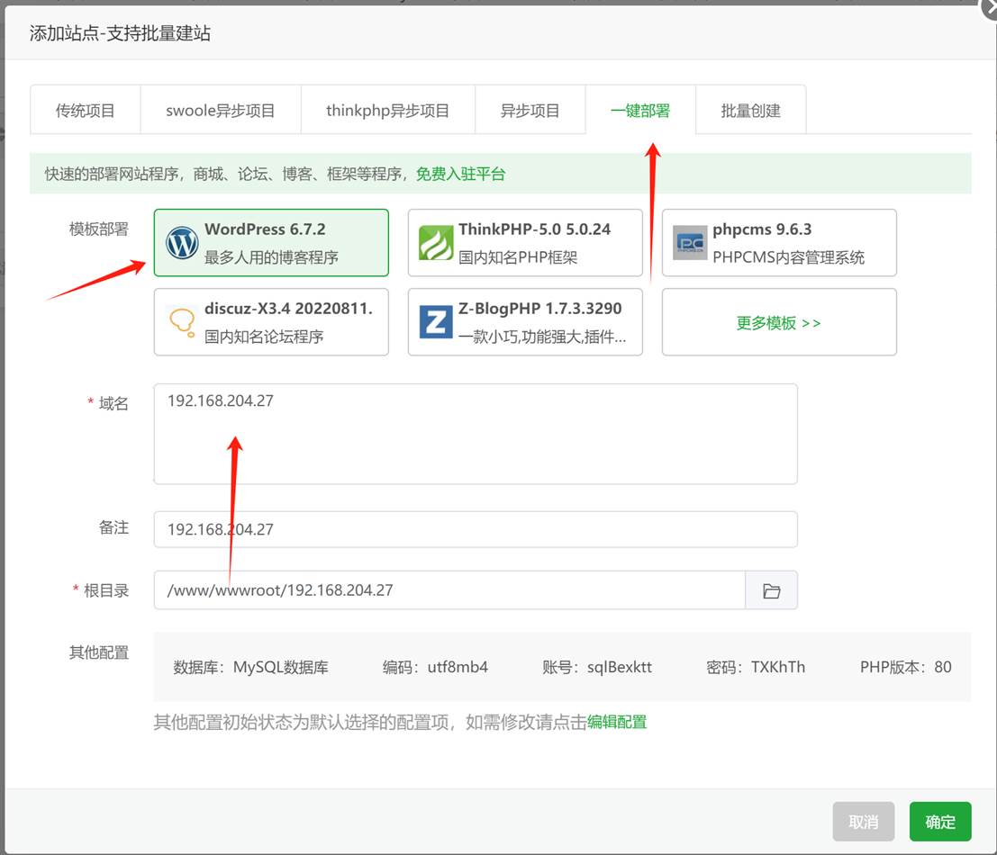Select the Z-BlogPHP 1.7.3.3290 template card
The height and width of the screenshot is (855, 997).
(x=525, y=322)
